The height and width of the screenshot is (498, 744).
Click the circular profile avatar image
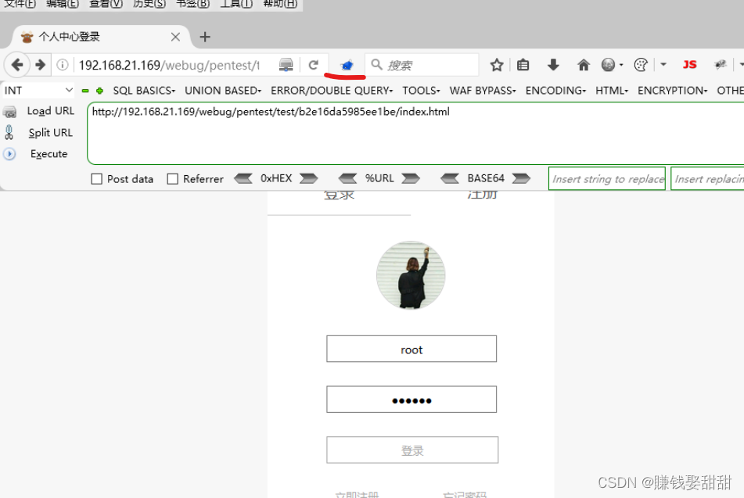point(411,275)
